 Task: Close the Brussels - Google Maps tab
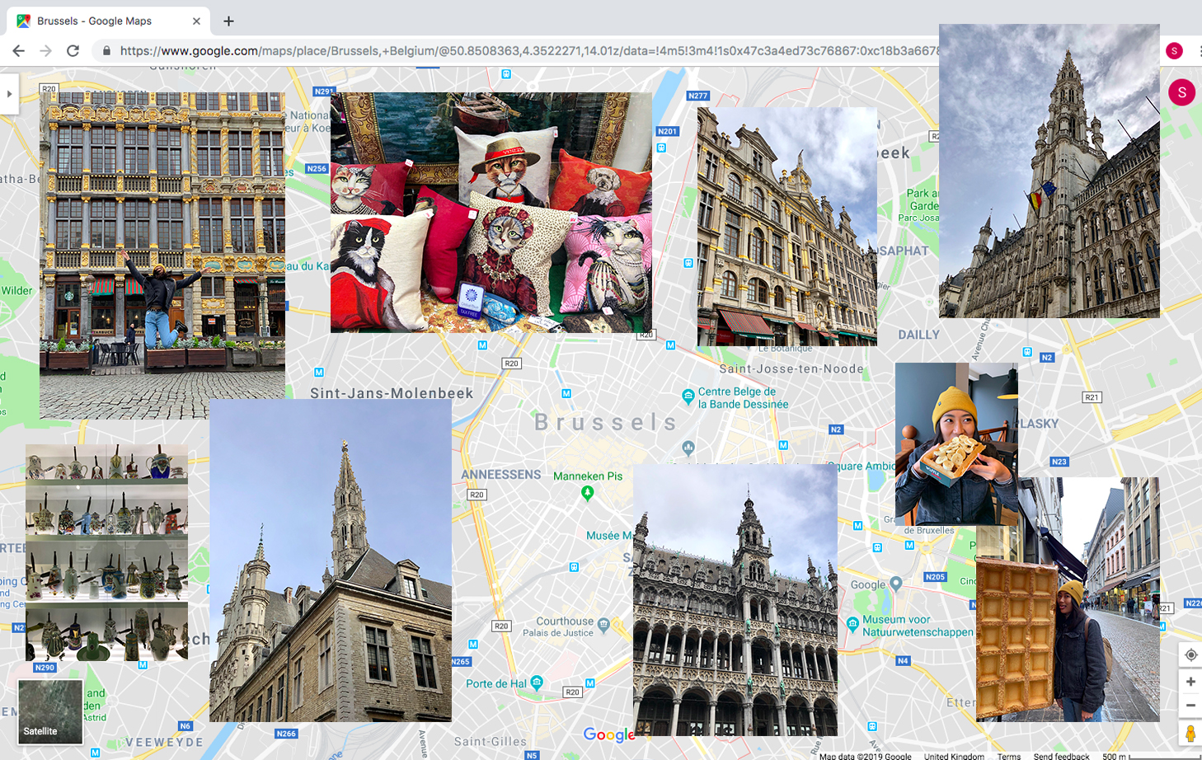click(196, 21)
